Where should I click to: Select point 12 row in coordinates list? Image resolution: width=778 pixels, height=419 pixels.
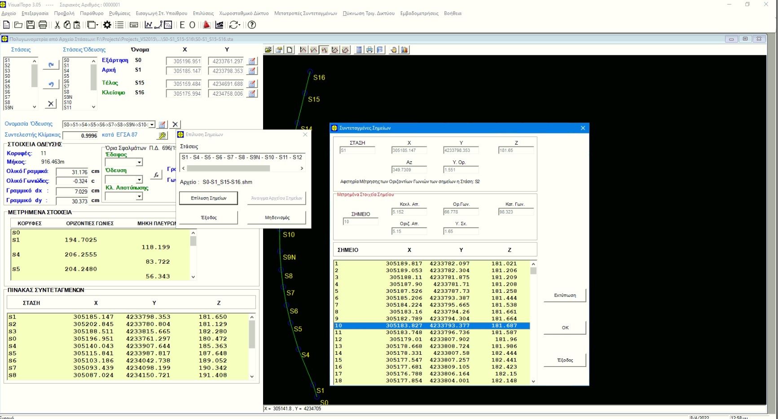click(x=431, y=340)
